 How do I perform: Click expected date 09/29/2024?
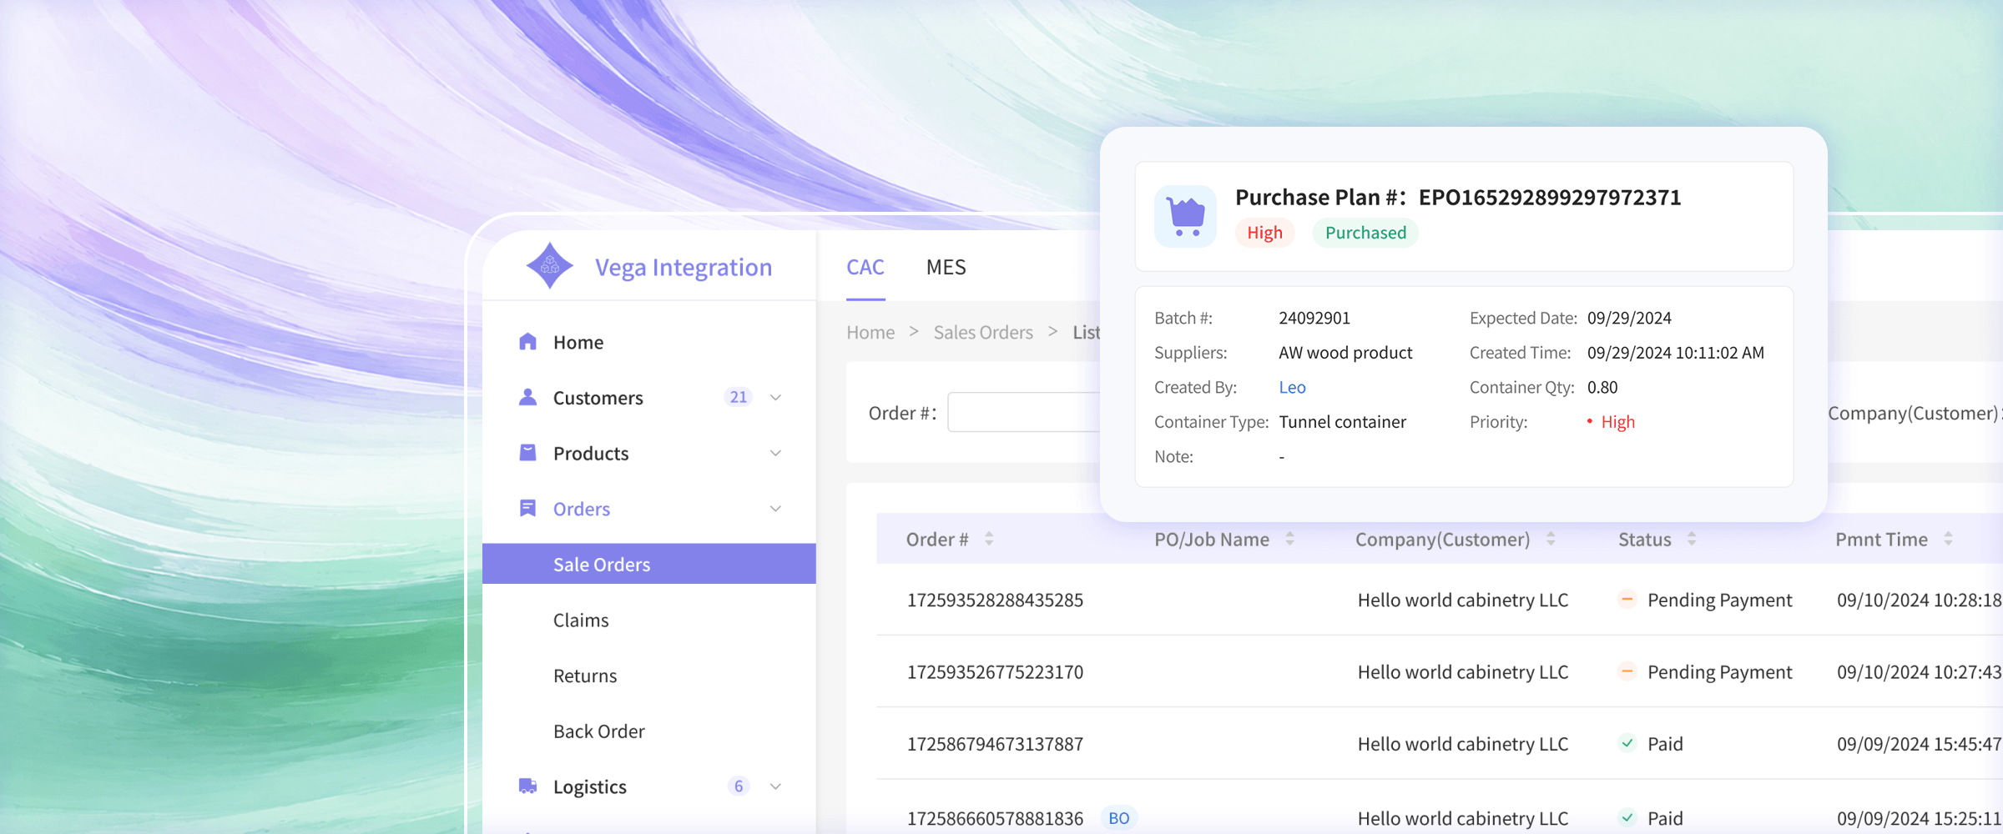pos(1629,318)
